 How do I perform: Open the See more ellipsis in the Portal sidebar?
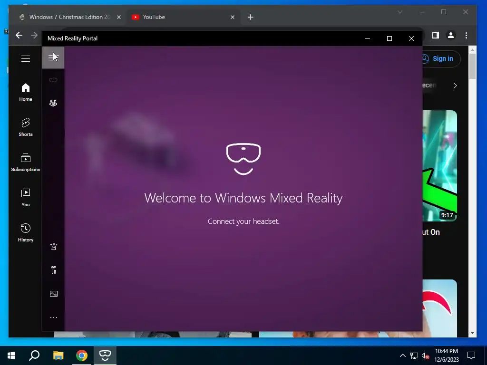coord(53,317)
